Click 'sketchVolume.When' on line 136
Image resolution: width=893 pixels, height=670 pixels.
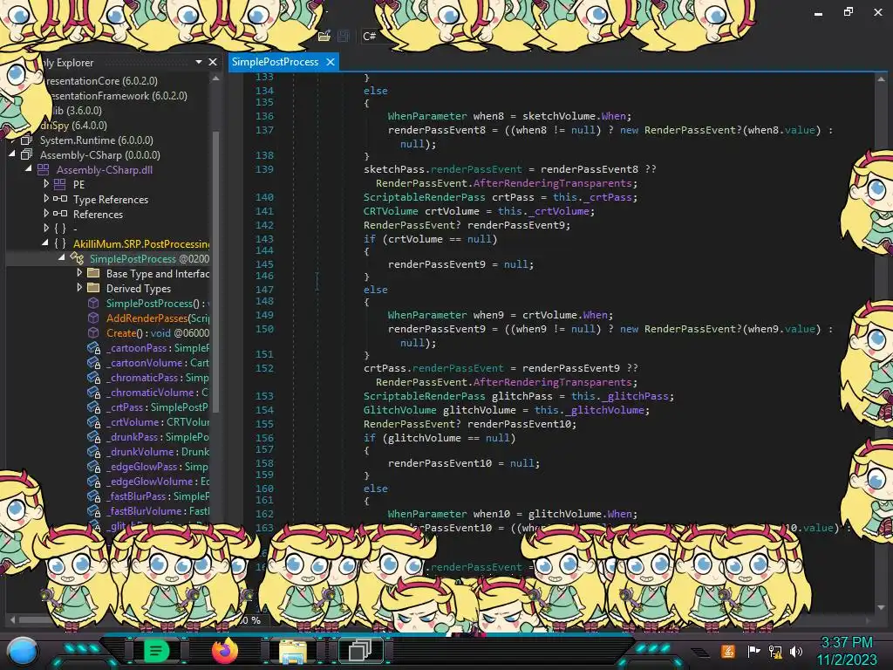click(574, 116)
